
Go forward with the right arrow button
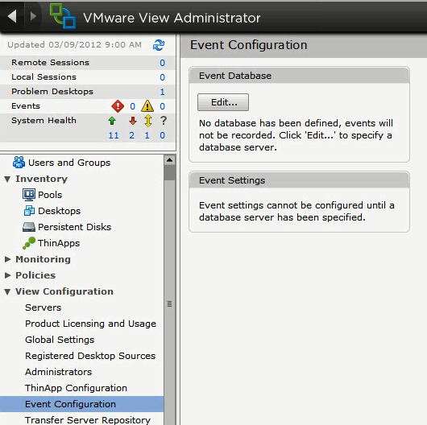(33, 16)
